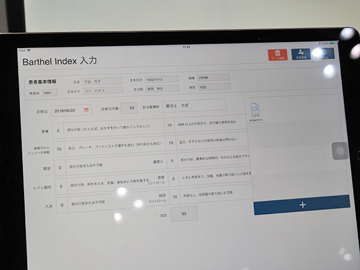This screenshot has width=360, height=270.
Task: Tap the rightmost blue home menu button
Action: [x=325, y=55]
